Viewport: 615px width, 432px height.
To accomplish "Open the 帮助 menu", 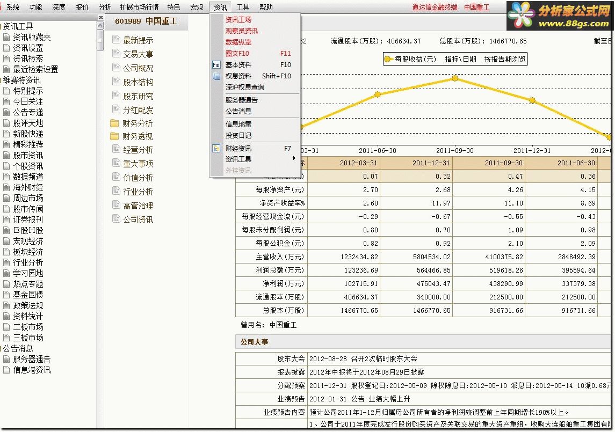I will click(266, 7).
